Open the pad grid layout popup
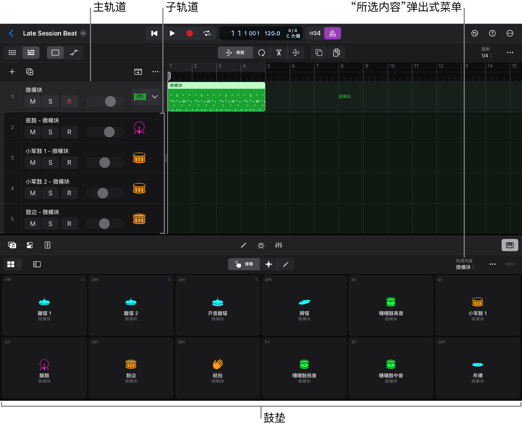The height and width of the screenshot is (426, 522). 13,264
